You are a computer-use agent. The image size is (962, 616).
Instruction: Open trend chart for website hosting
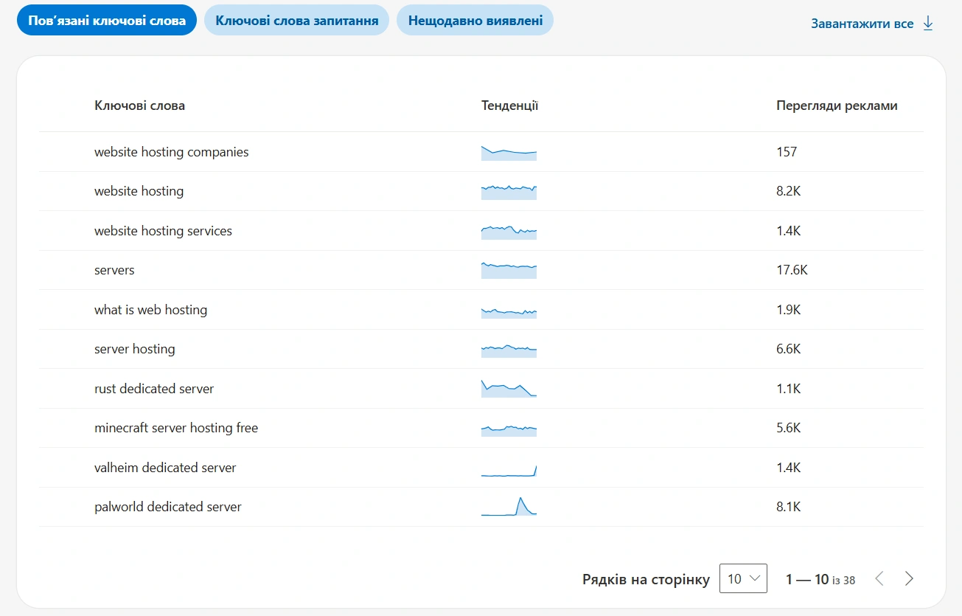(x=509, y=192)
